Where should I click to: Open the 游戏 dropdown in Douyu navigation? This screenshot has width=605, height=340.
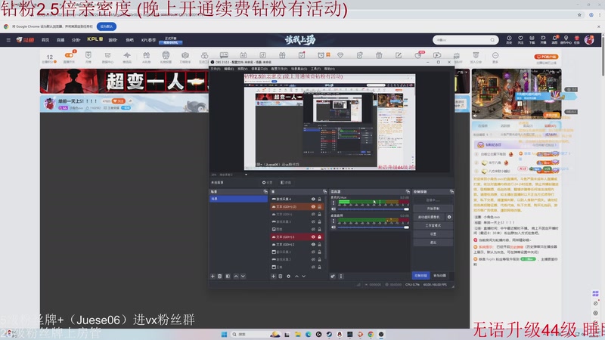[x=113, y=40]
